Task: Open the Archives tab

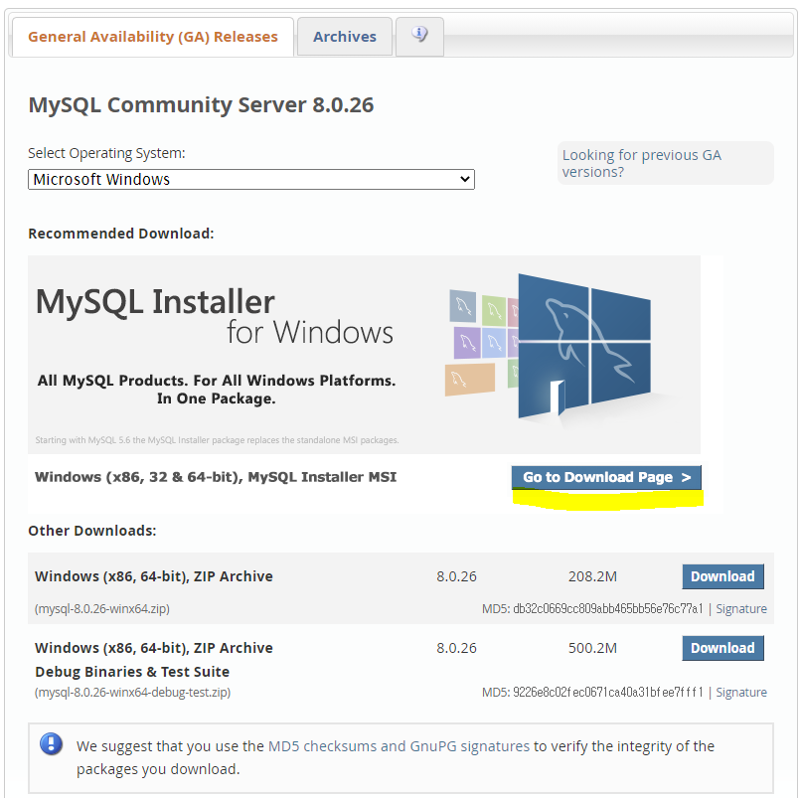Action: coord(345,37)
